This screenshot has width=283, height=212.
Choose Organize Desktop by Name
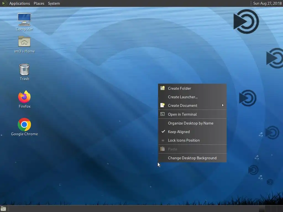point(192,123)
